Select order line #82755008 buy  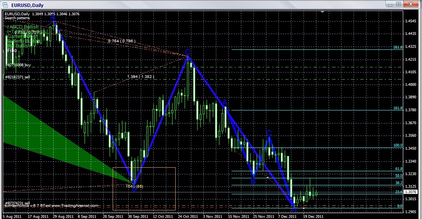[18, 65]
